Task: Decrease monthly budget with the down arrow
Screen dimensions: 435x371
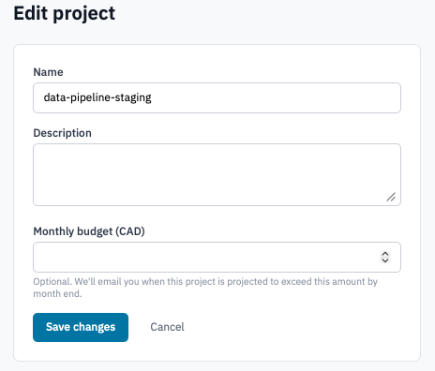Action: 385,260
